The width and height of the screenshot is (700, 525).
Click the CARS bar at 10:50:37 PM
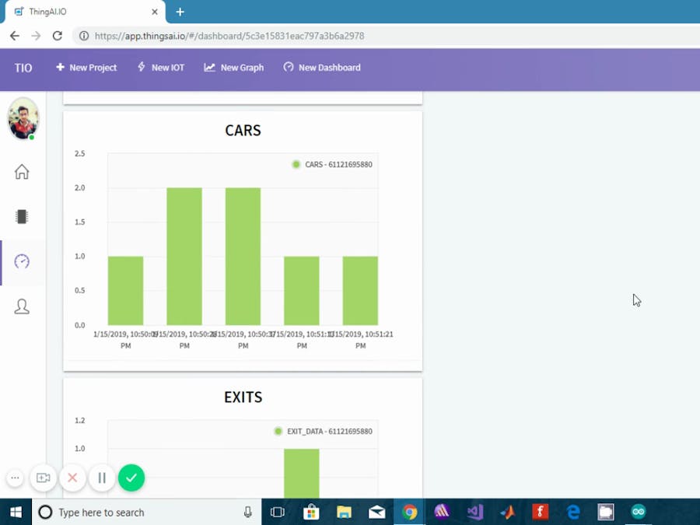click(243, 256)
